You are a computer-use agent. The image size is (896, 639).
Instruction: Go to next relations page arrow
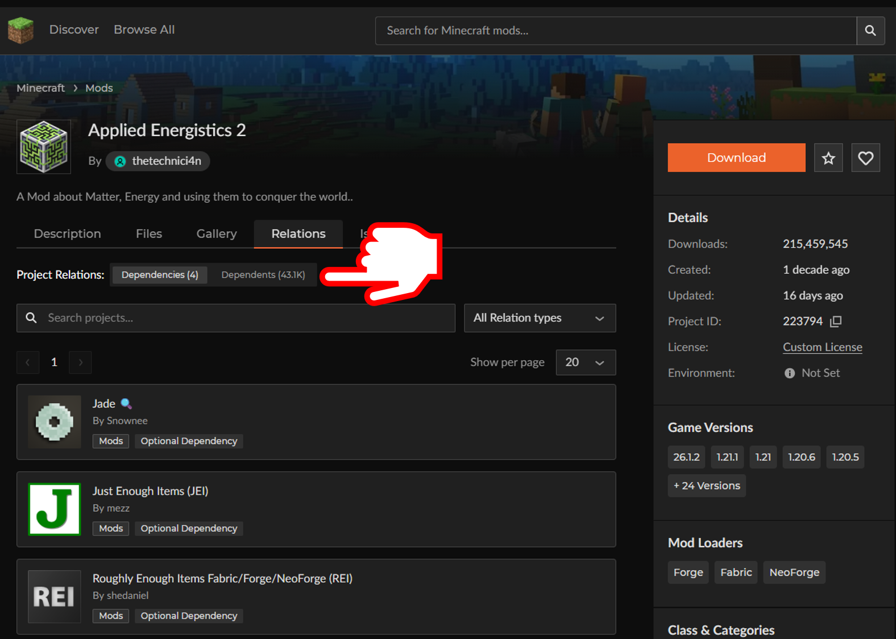pos(80,362)
